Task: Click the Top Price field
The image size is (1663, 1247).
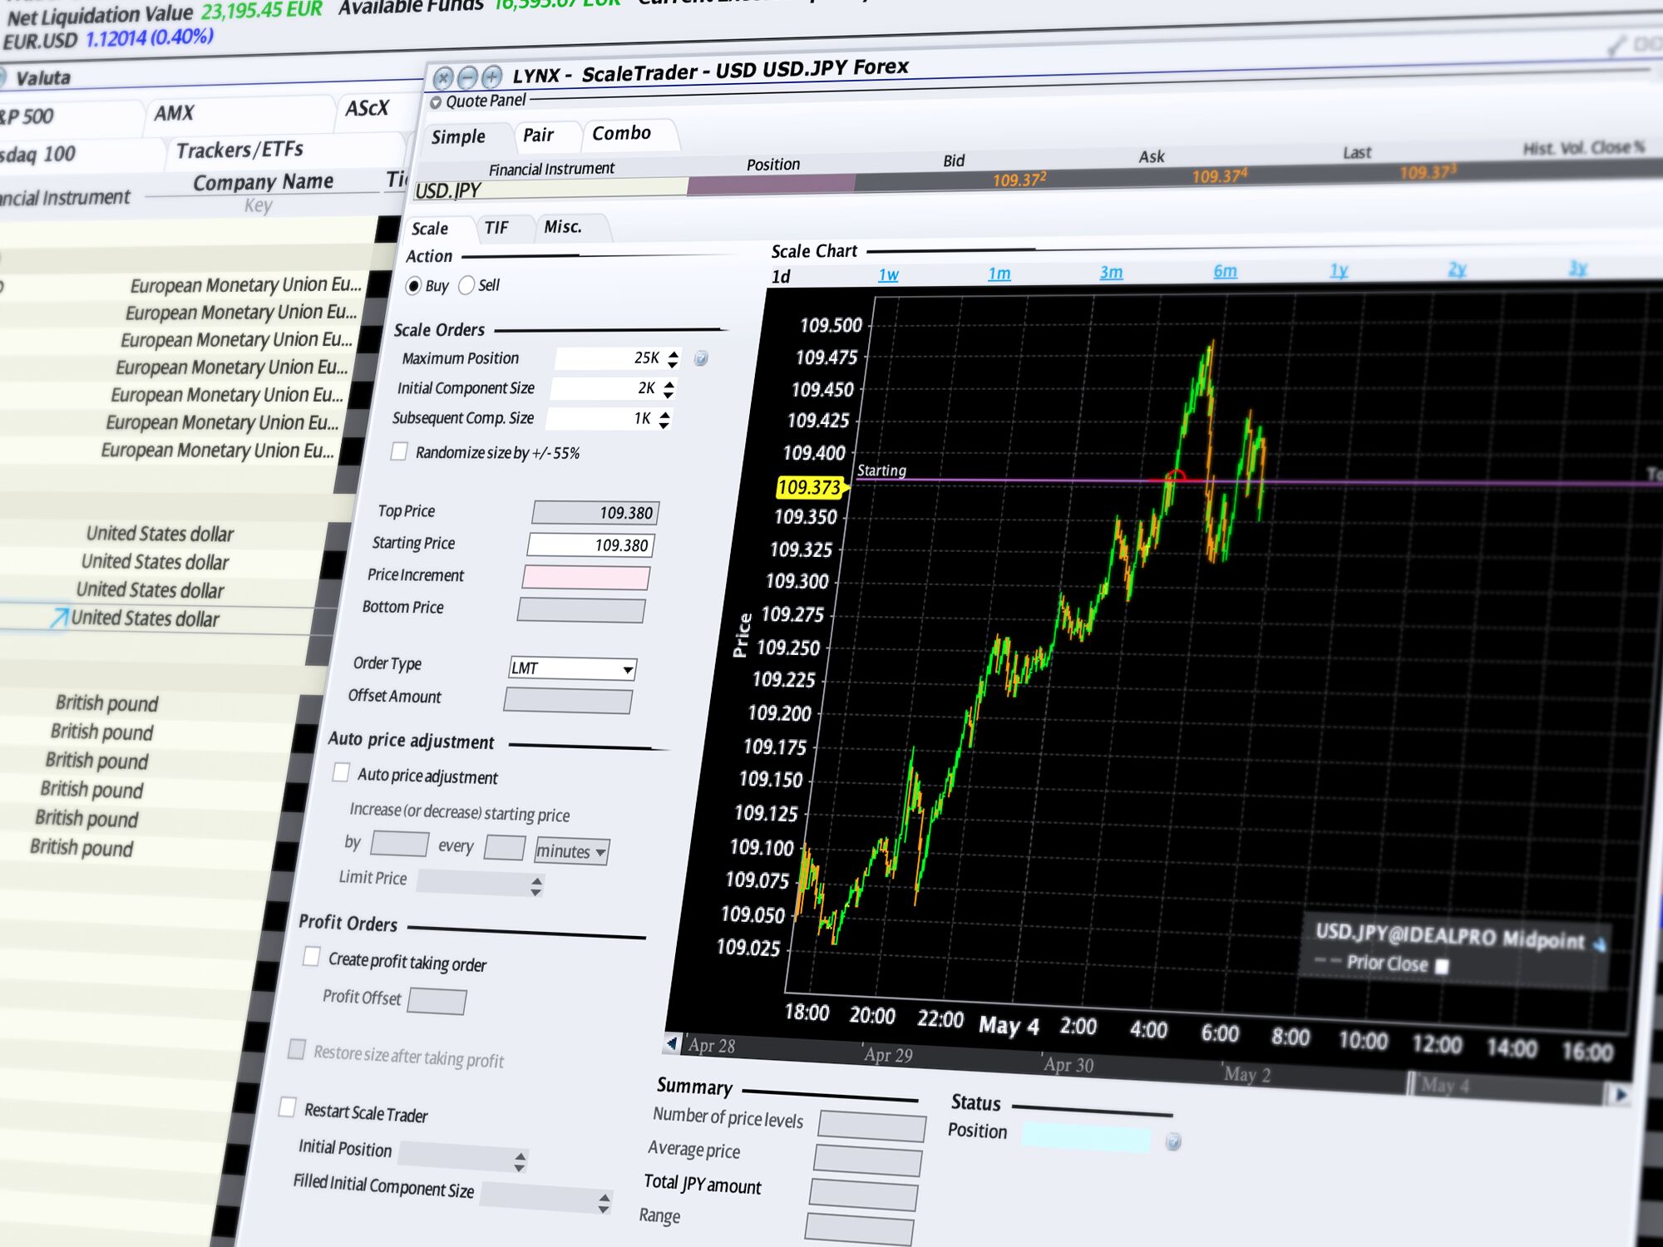Action: [x=595, y=513]
